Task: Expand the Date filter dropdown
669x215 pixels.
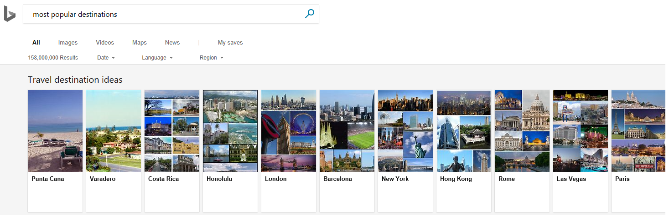Action: coord(106,58)
